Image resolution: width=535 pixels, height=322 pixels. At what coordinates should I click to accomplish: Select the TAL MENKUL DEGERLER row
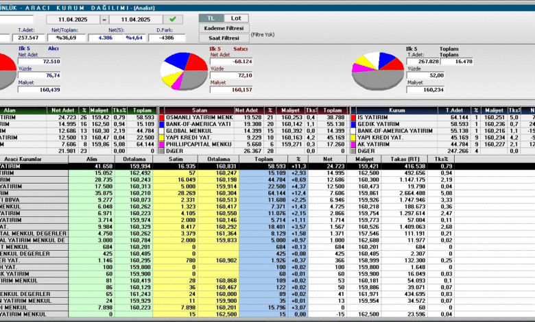[x=227, y=234]
